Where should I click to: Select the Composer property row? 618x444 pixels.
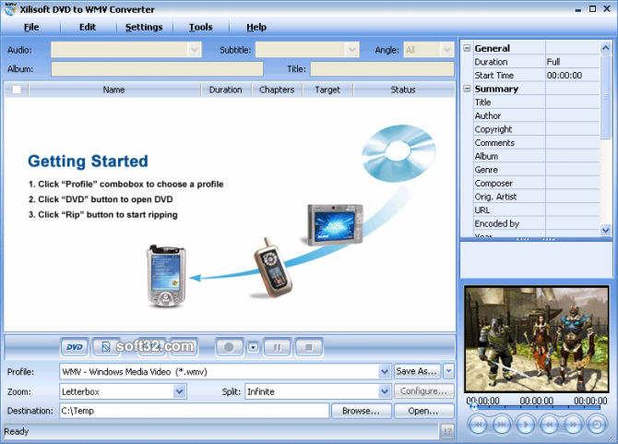tap(536, 183)
